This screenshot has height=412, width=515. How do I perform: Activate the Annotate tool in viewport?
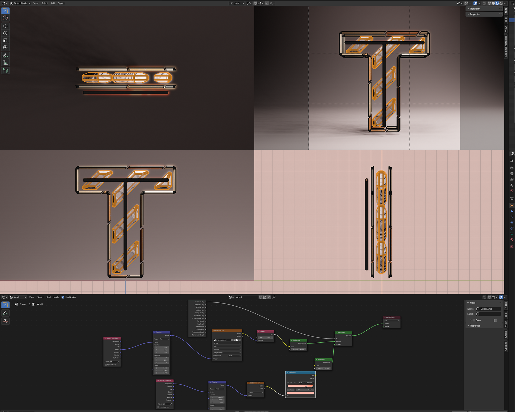(x=5, y=55)
